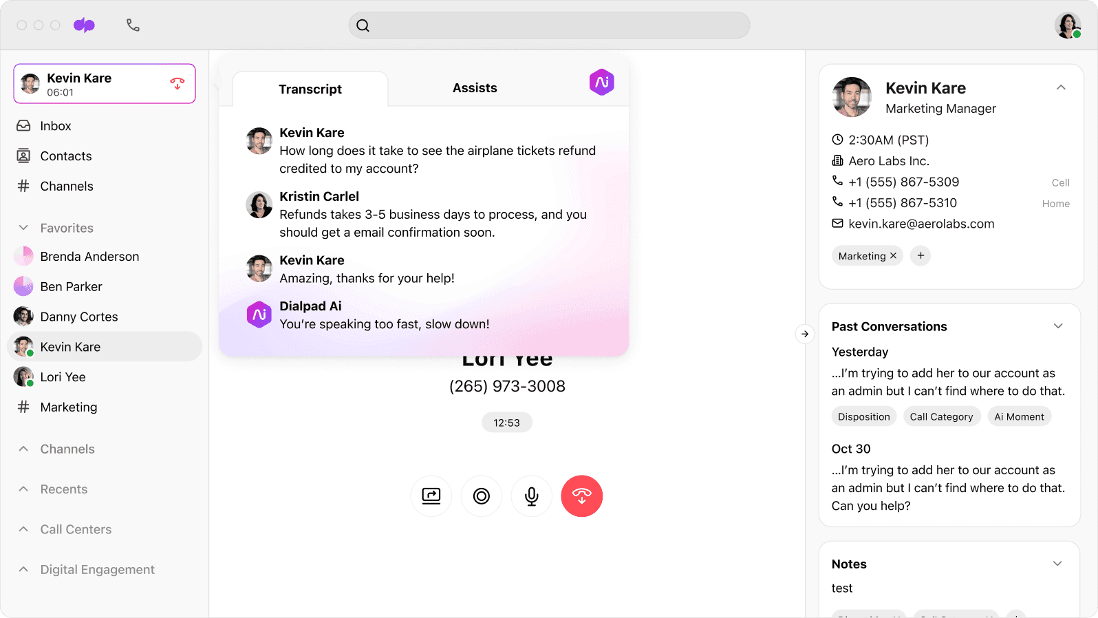The image size is (1098, 618).
Task: Click the kevin.kare@aerolabs.com email link
Action: 921,224
